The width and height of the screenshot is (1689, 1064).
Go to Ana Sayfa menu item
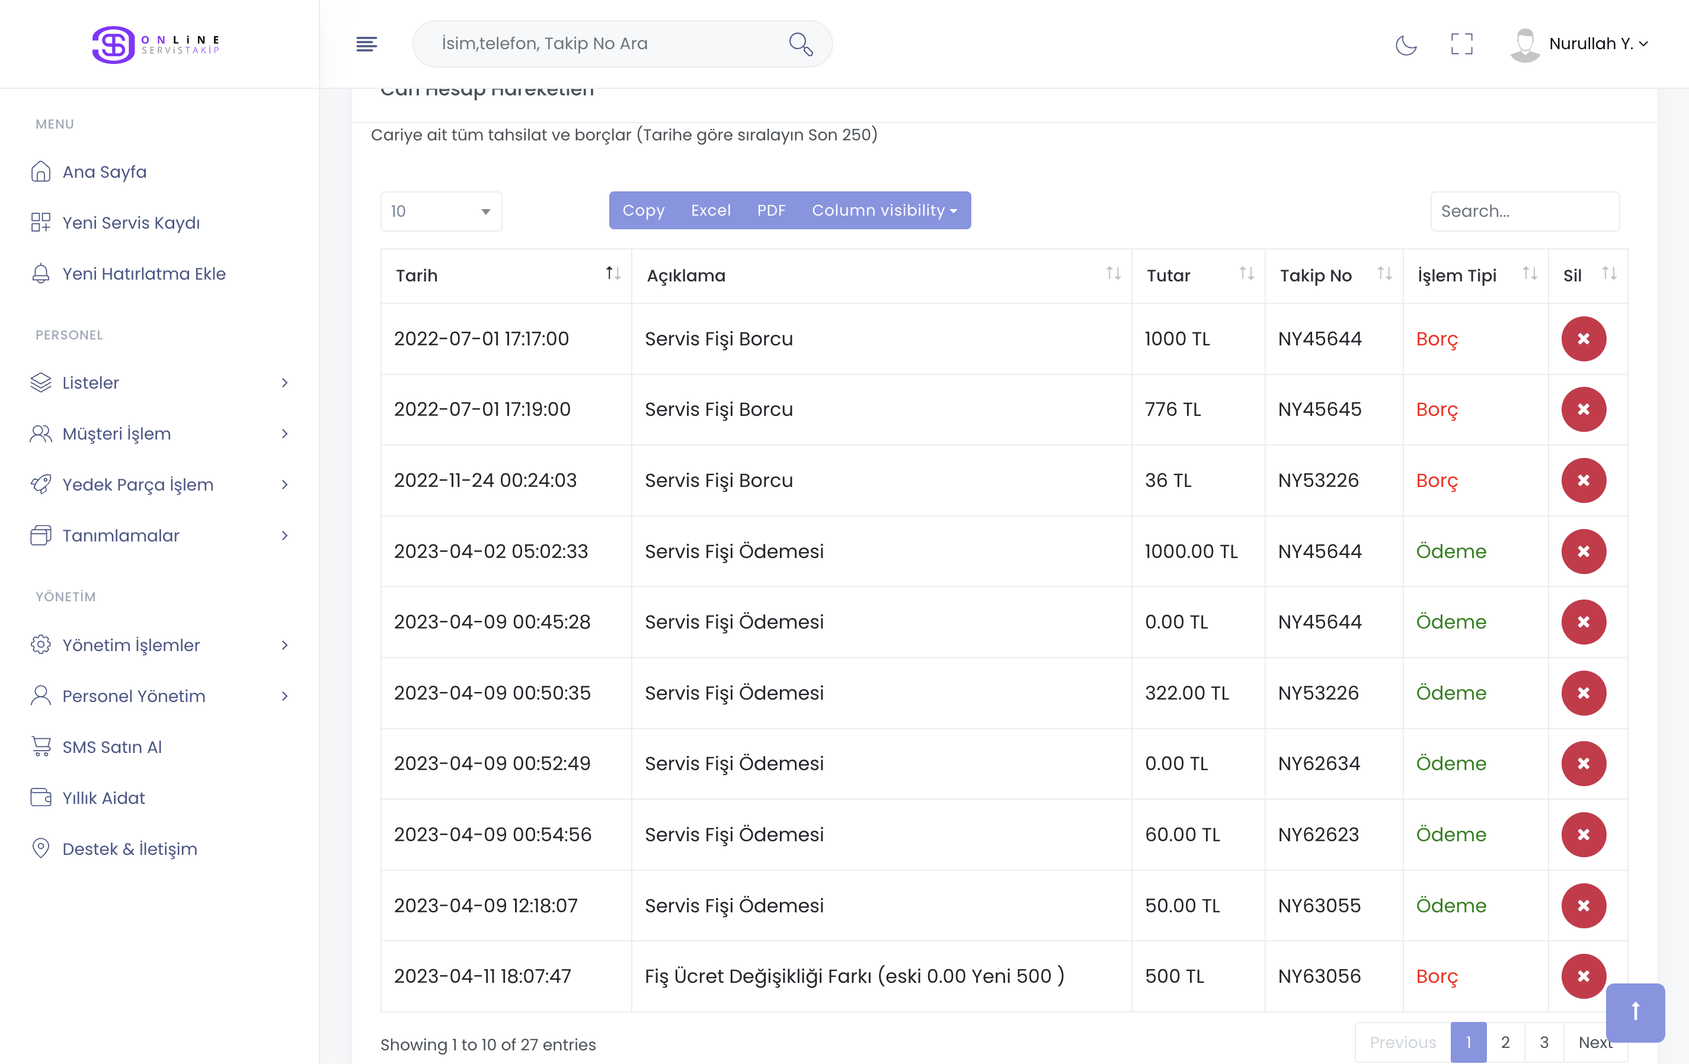tap(104, 172)
